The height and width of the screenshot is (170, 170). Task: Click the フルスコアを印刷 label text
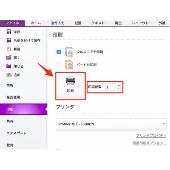pos(90,52)
